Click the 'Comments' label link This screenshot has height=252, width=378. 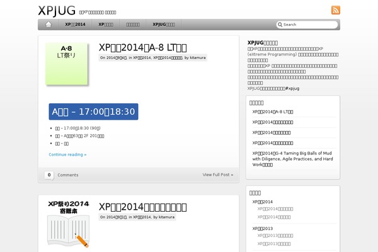pyautogui.click(x=68, y=175)
